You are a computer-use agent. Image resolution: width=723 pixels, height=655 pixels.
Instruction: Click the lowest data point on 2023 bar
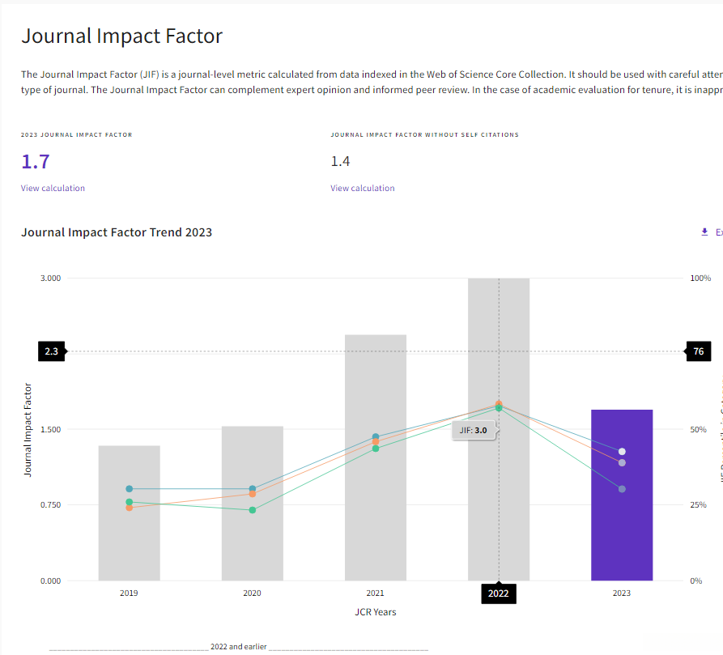pos(622,489)
